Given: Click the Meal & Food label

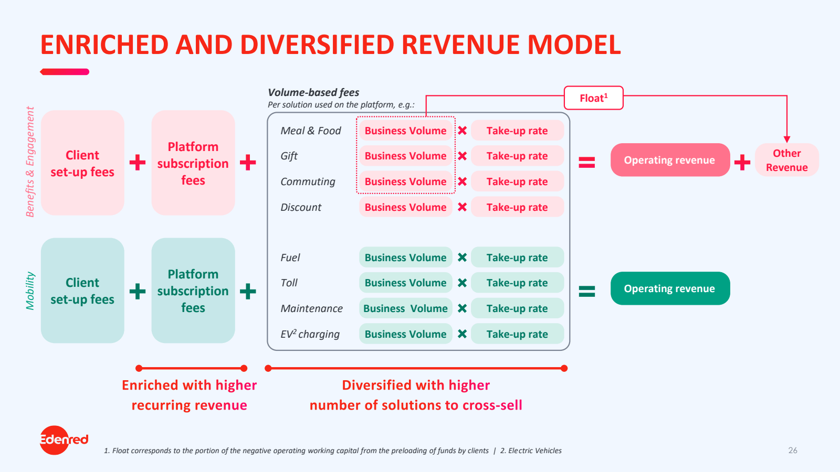Looking at the screenshot, I should [x=311, y=131].
